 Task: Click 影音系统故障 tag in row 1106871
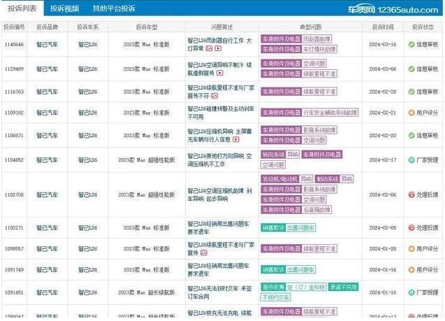[x=319, y=130]
